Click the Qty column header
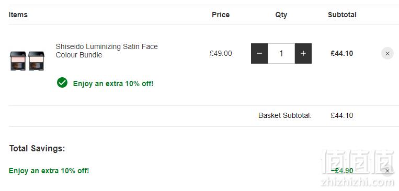This screenshot has height=191, width=399. pos(281,15)
